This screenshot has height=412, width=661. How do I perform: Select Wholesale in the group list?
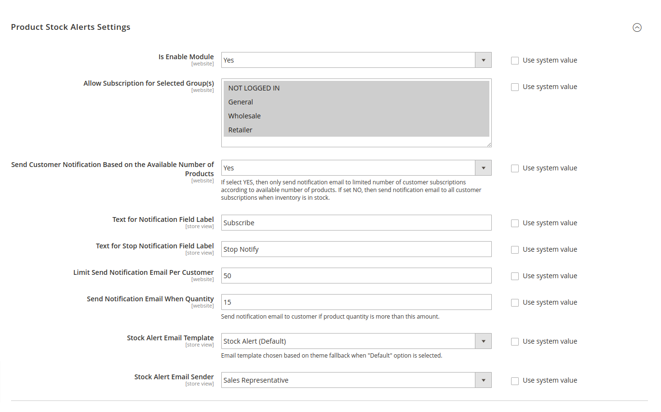click(356, 116)
